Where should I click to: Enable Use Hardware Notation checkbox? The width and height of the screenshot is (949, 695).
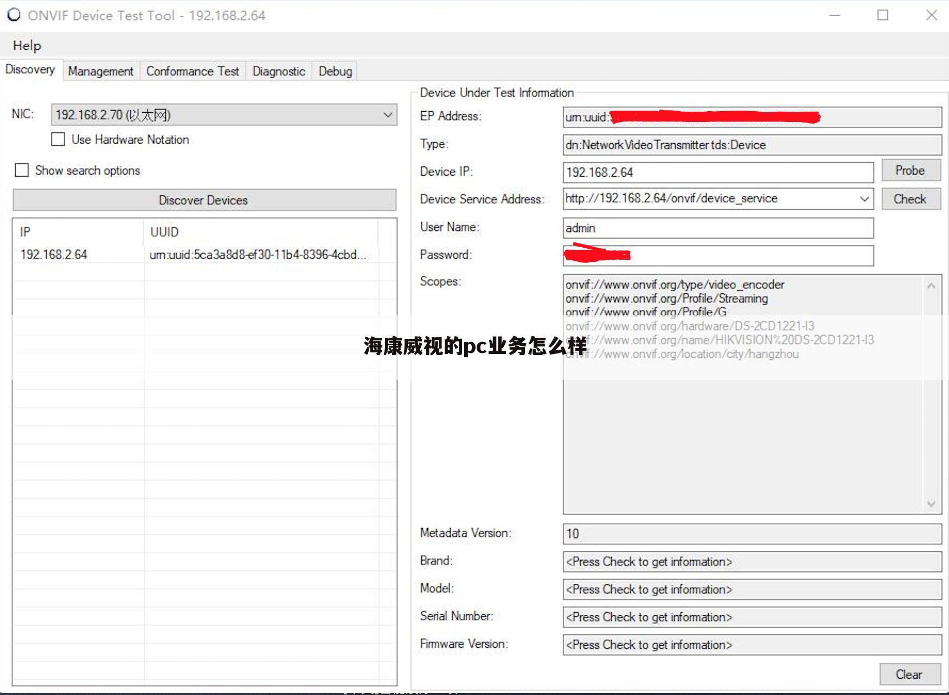coord(58,139)
